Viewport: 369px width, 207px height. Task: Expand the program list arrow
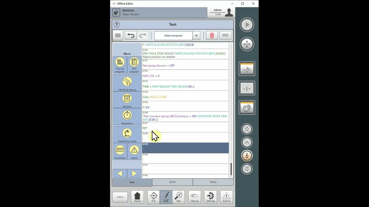coord(196,36)
